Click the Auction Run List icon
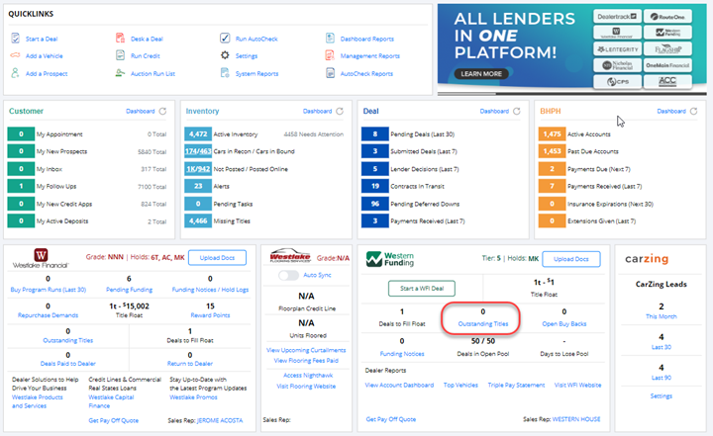713x436 pixels. (x=120, y=73)
